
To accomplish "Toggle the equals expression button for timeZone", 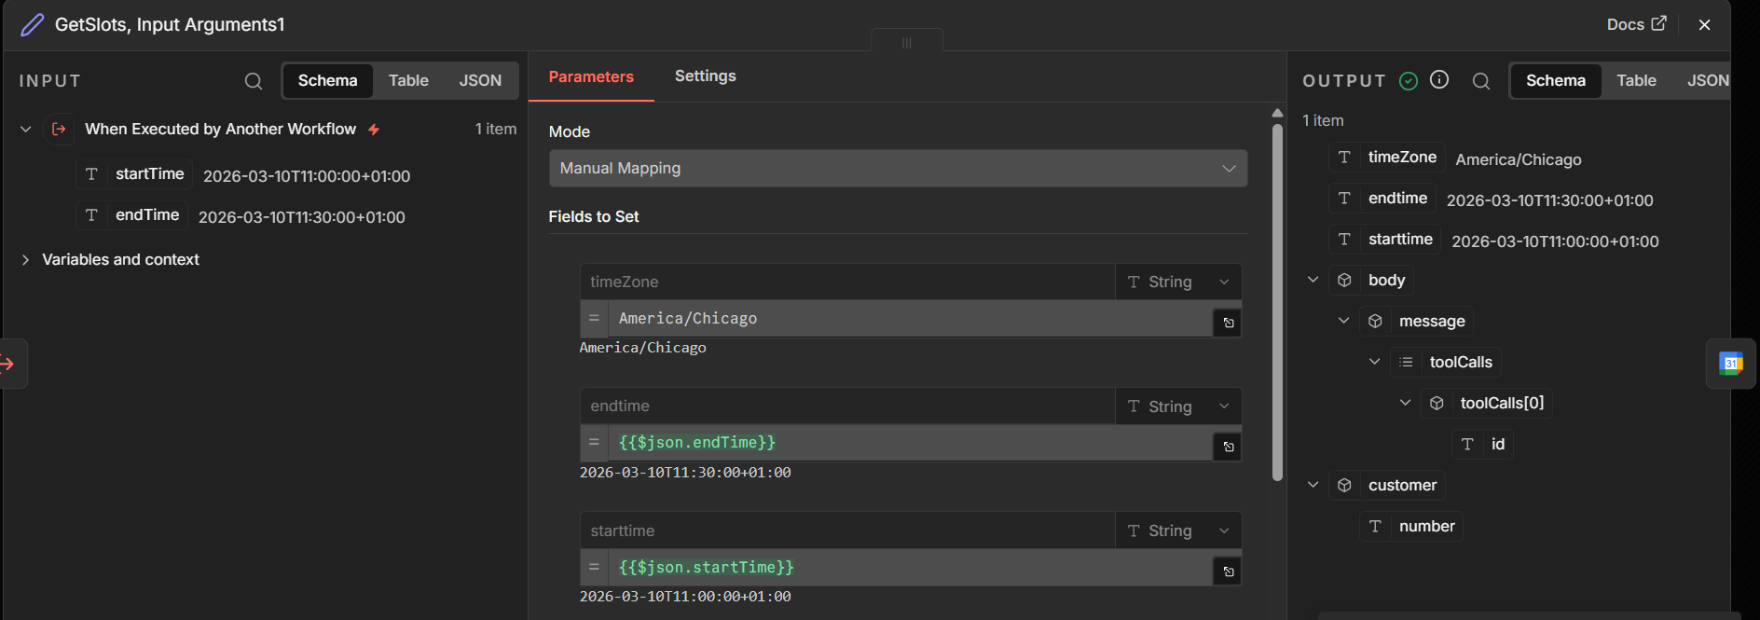I will [x=594, y=318].
